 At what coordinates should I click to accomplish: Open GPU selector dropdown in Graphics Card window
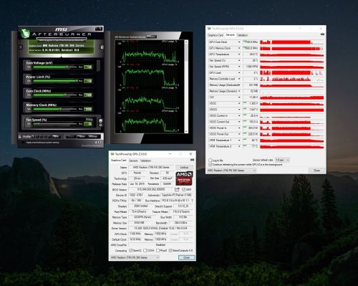point(135,257)
